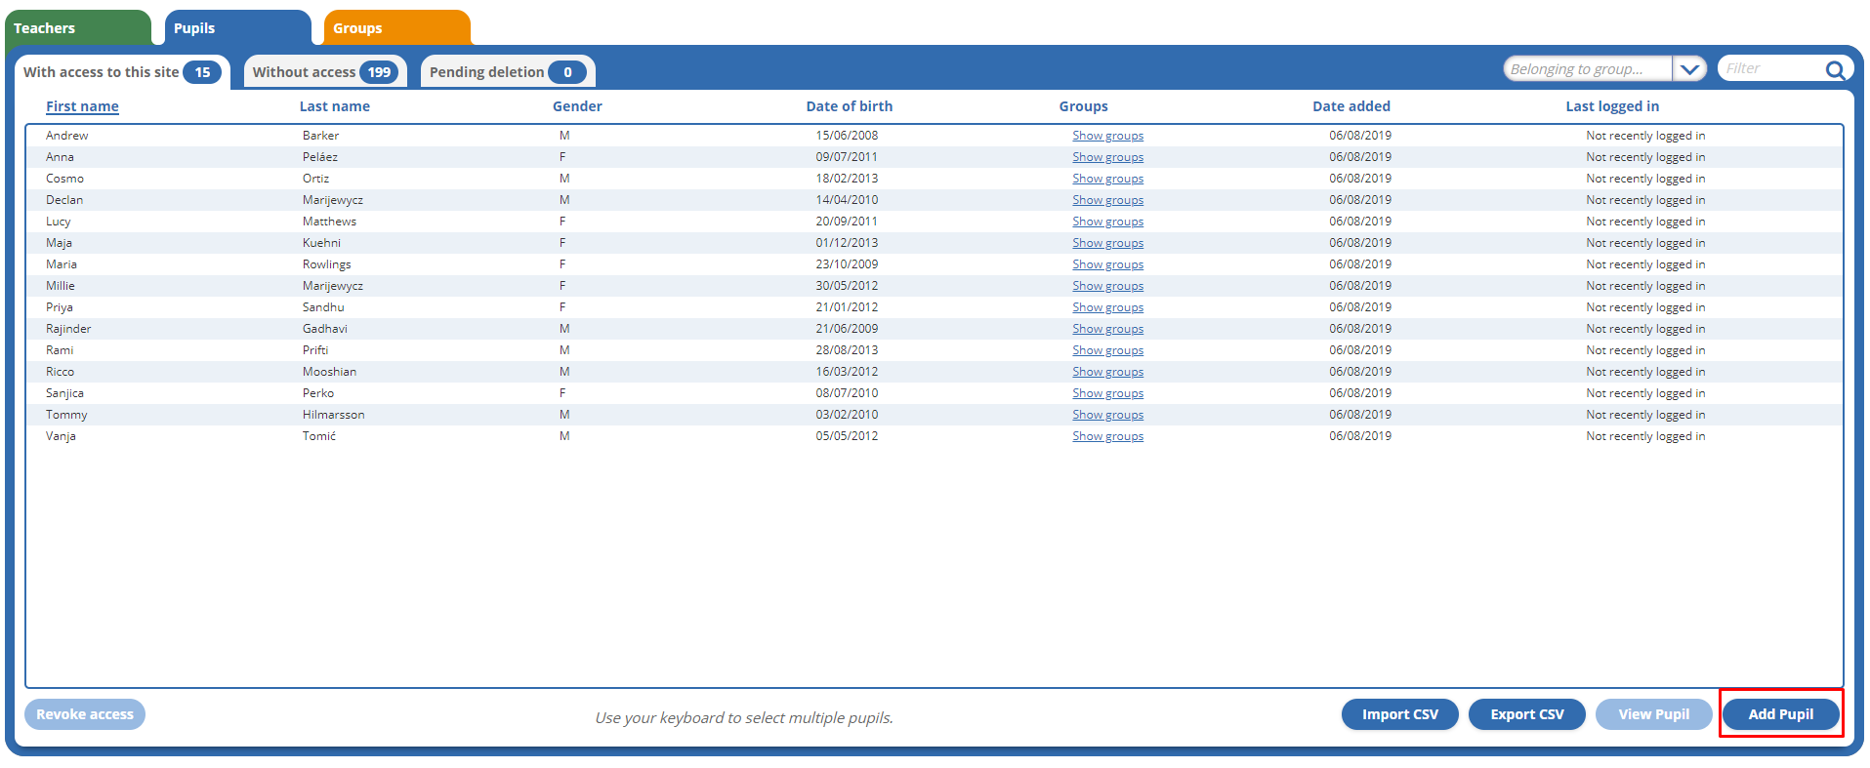The image size is (1870, 768).
Task: Show groups for Andrew Barker
Action: (x=1107, y=136)
